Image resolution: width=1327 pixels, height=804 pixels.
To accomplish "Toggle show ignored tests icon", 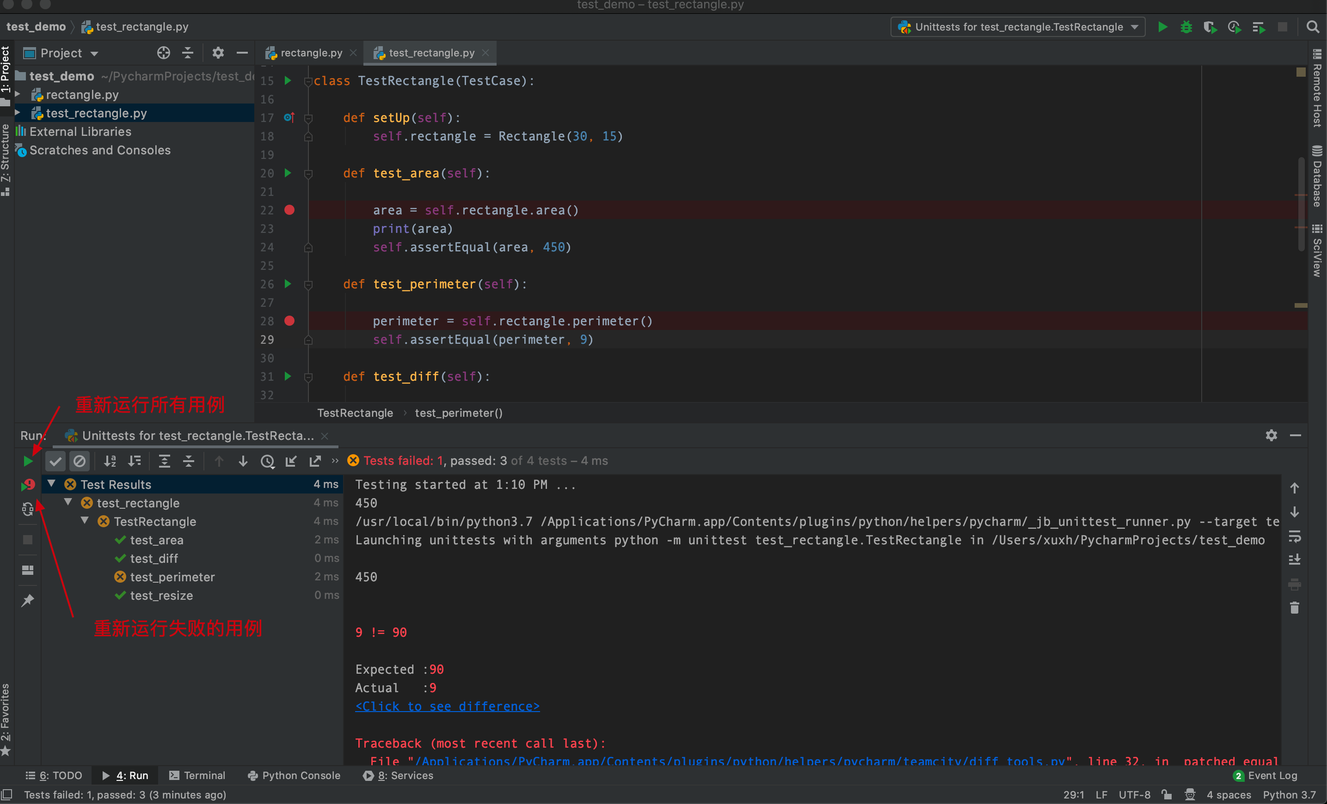I will 79,461.
